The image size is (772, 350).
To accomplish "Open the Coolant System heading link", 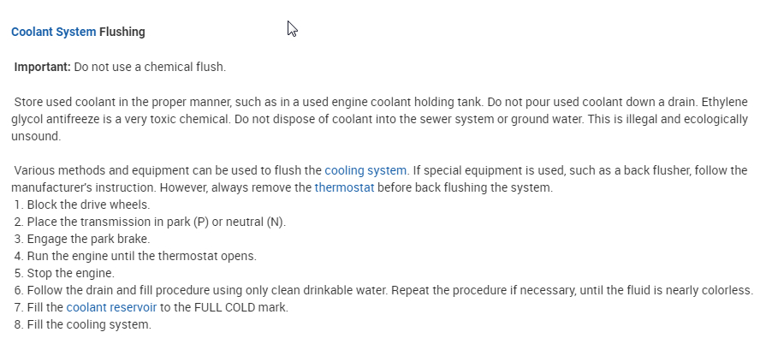I will [53, 32].
